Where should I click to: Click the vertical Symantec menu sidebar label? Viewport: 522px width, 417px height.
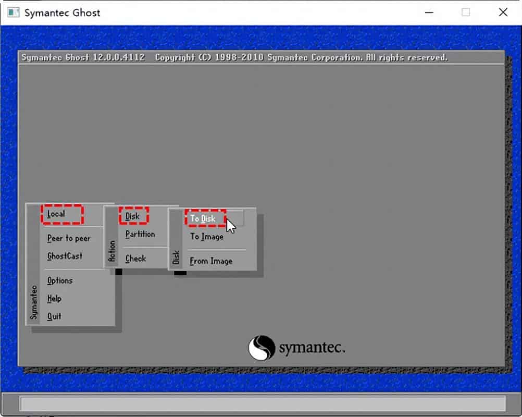pyautogui.click(x=34, y=302)
